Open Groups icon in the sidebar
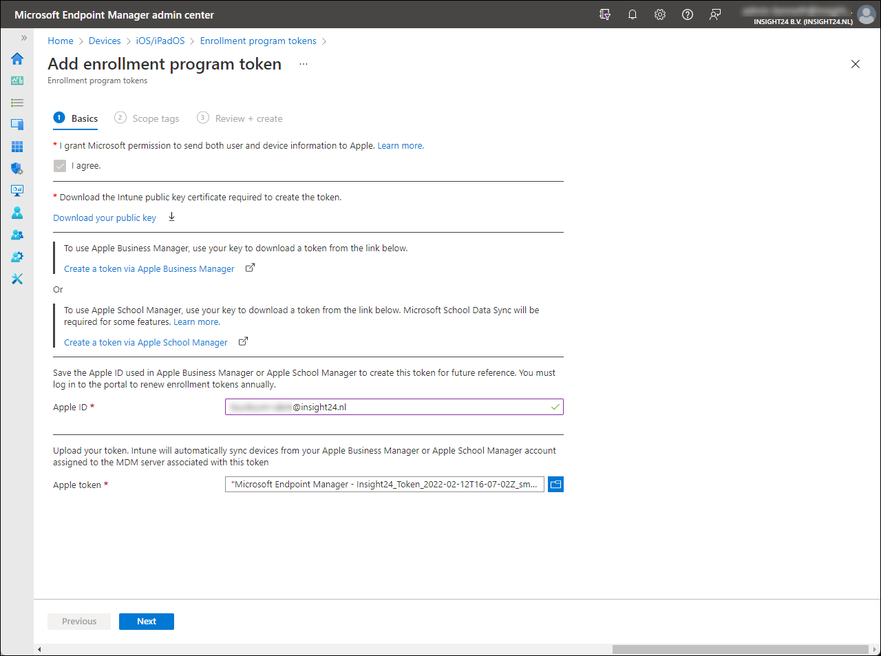Screen dimensions: 881x656 point(17,235)
